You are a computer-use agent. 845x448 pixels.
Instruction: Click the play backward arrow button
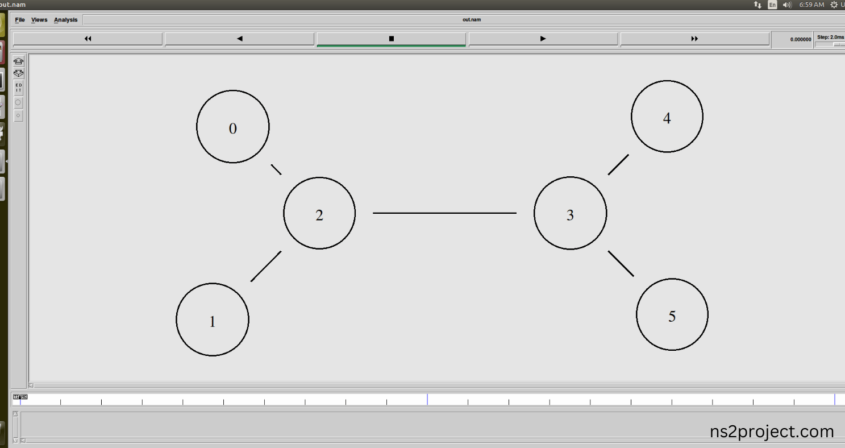[239, 39]
